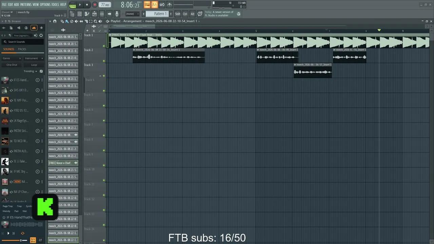Click the Shift modifier button
Viewport: 434px width, 244px height.
point(178,14)
